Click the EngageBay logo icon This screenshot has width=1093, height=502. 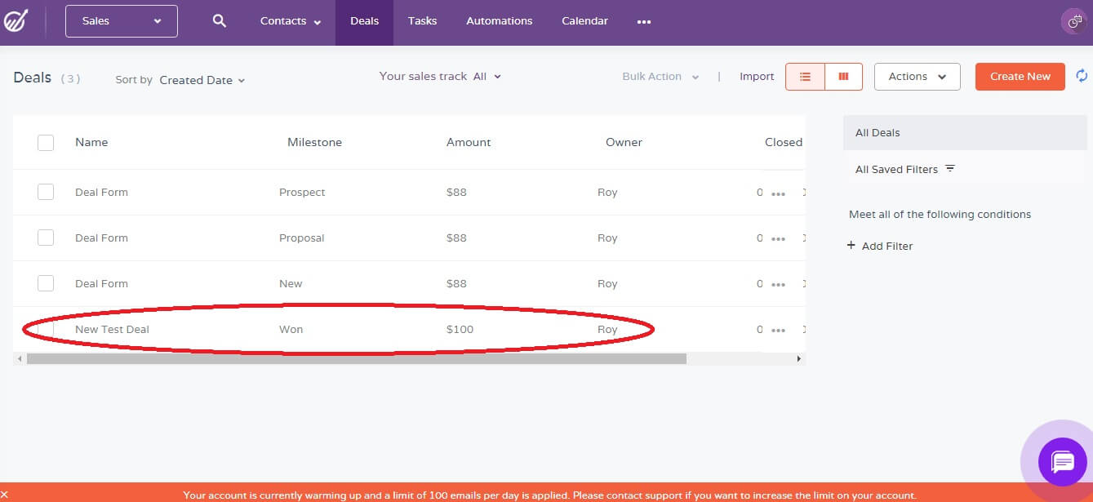(17, 21)
